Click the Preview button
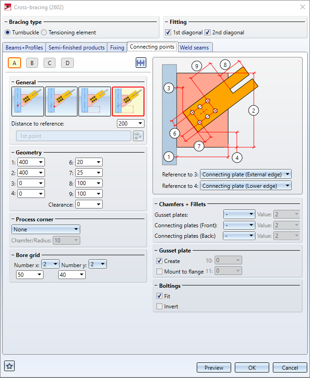The image size is (310, 378). (x=214, y=367)
